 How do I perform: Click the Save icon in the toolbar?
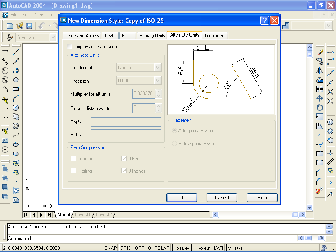[29, 26]
